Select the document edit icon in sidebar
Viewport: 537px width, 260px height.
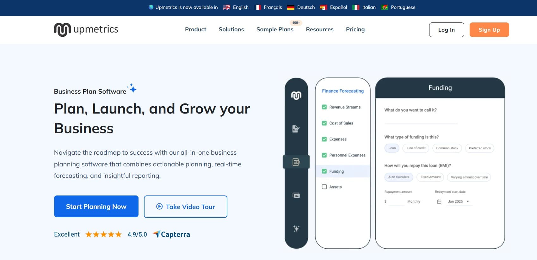pyautogui.click(x=296, y=129)
